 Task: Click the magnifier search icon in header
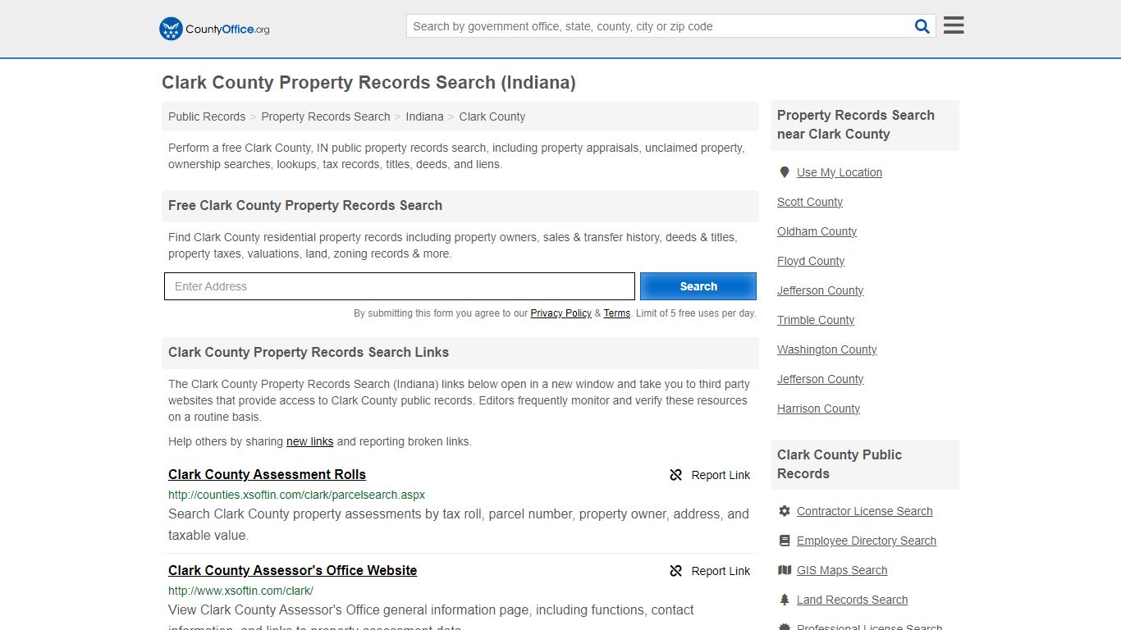(922, 26)
